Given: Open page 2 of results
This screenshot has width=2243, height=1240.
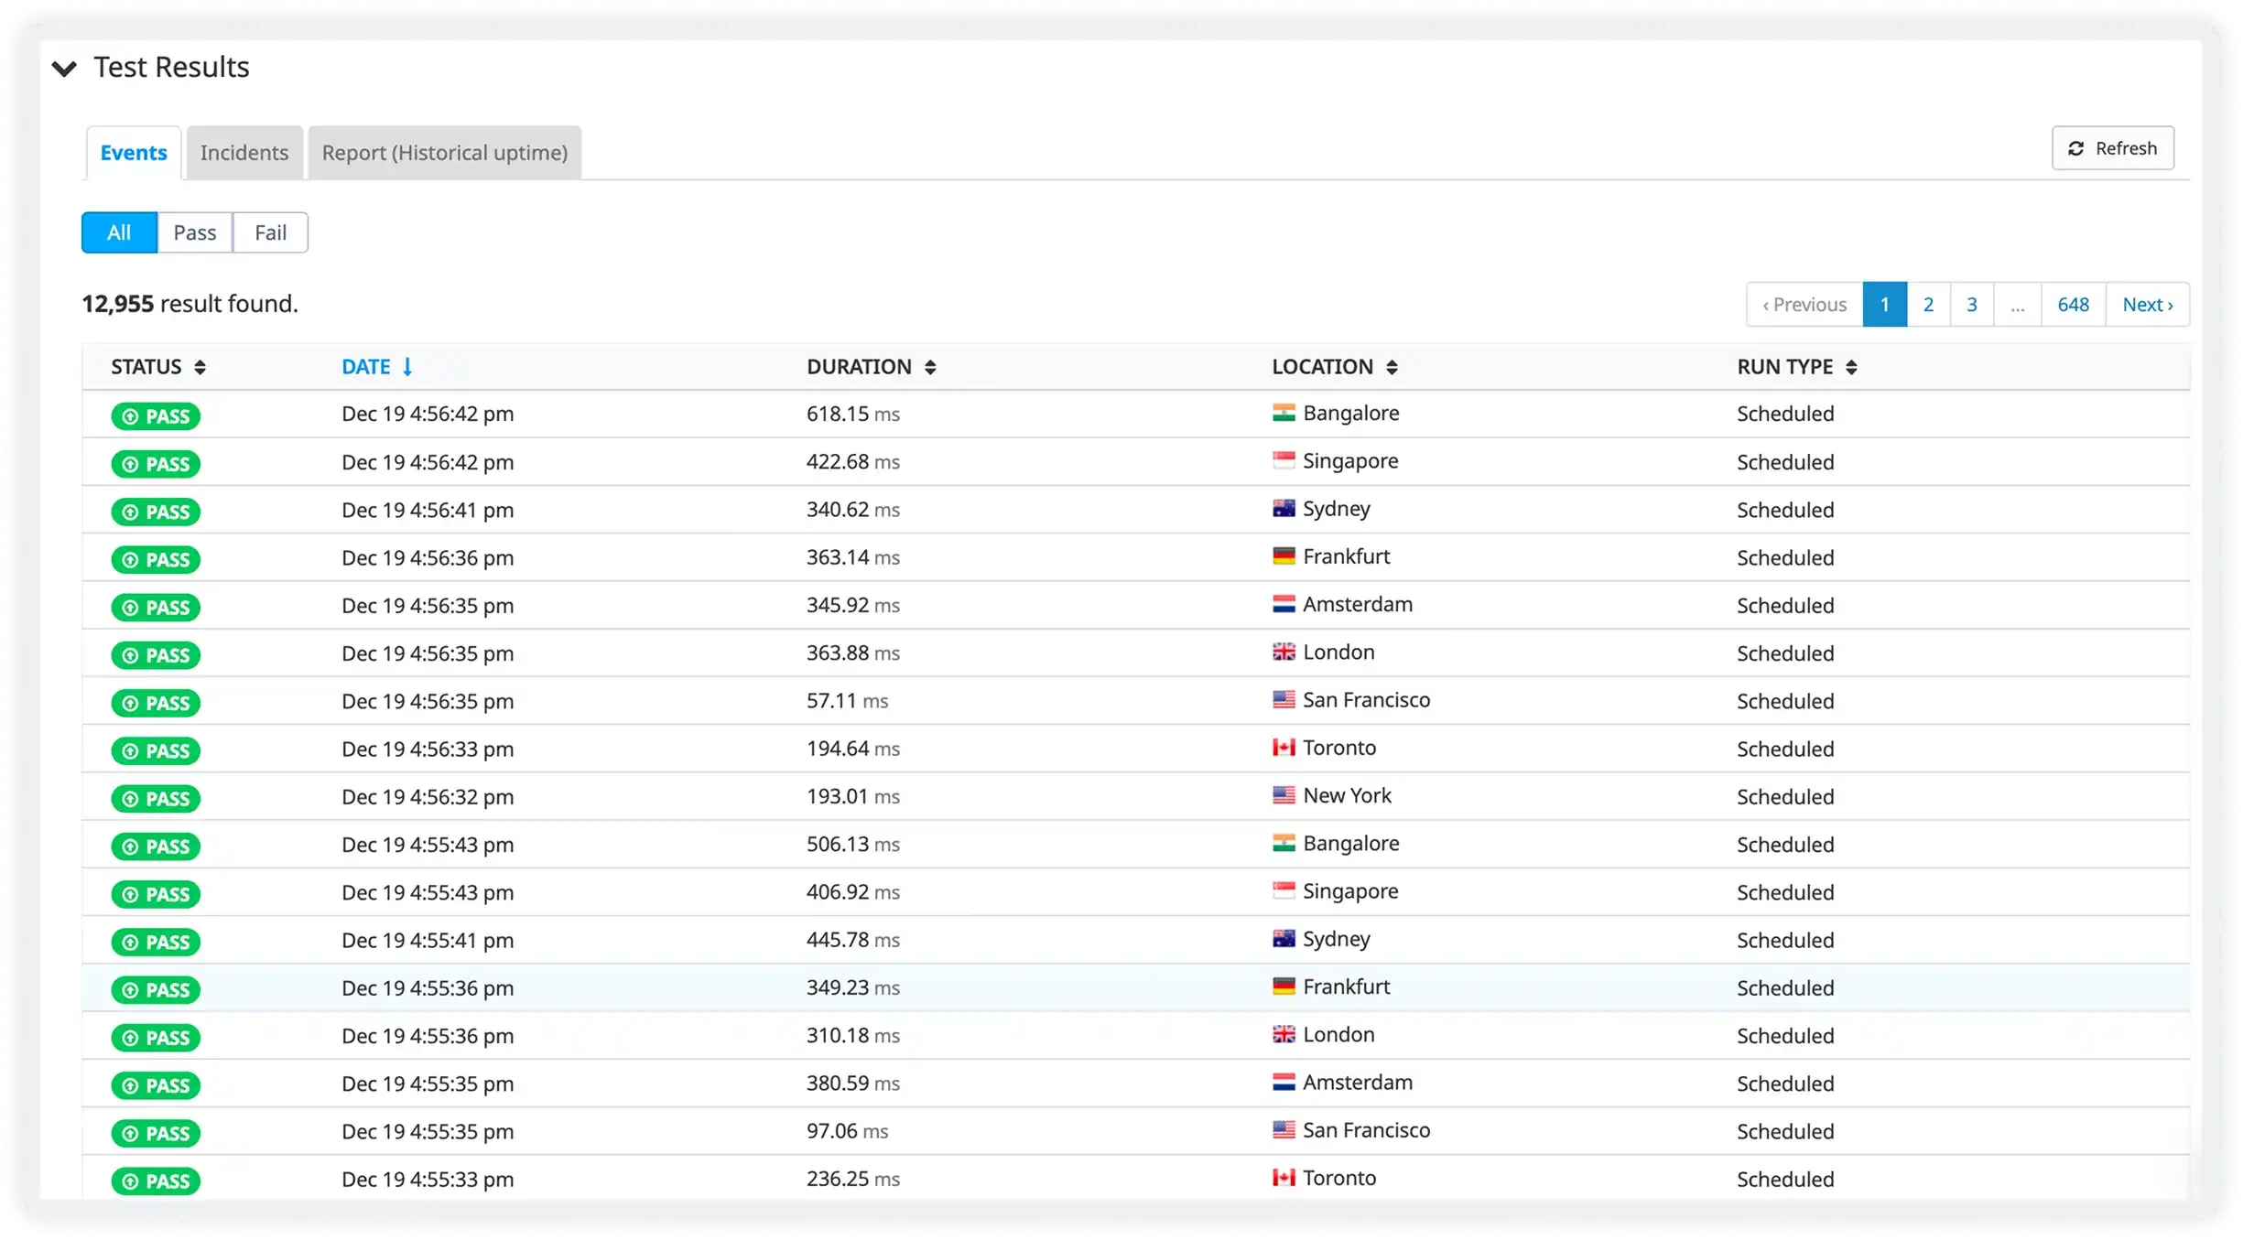Looking at the screenshot, I should click(1929, 304).
